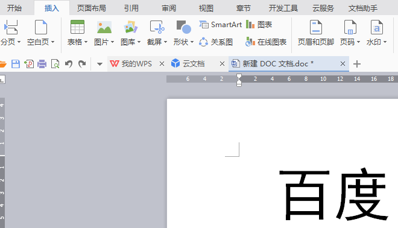Click the vertical ruler on the left

tap(2, 162)
